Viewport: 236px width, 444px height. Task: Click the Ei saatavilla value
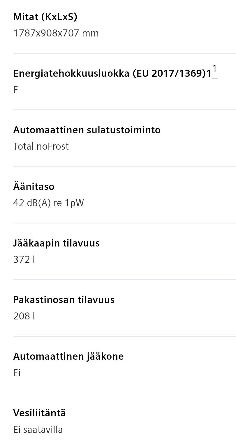[x=38, y=429]
